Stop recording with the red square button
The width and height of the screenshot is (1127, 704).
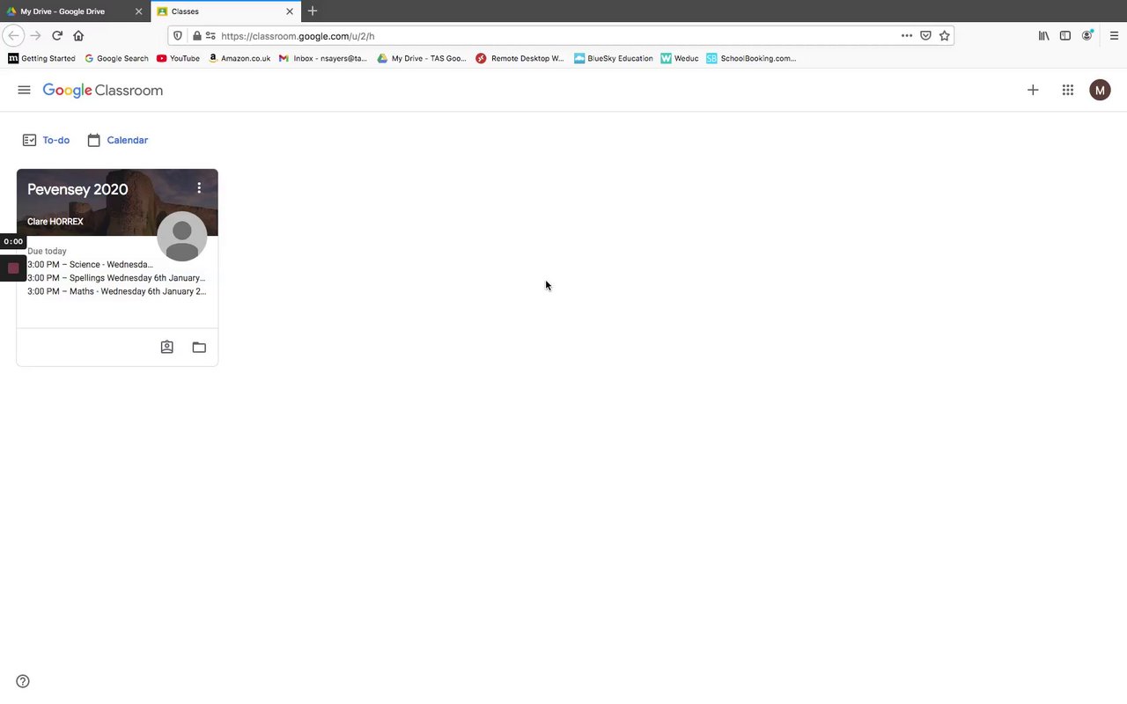tap(13, 268)
